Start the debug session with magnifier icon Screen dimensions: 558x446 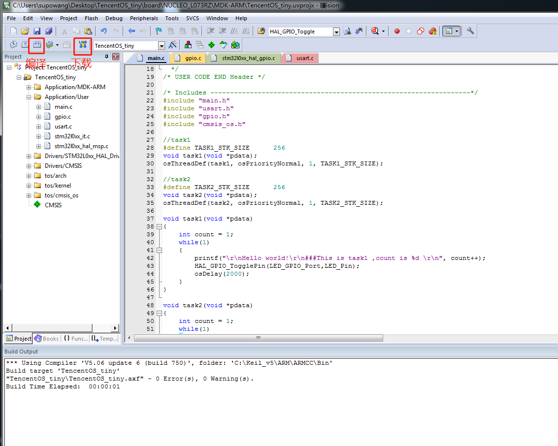[x=375, y=31]
